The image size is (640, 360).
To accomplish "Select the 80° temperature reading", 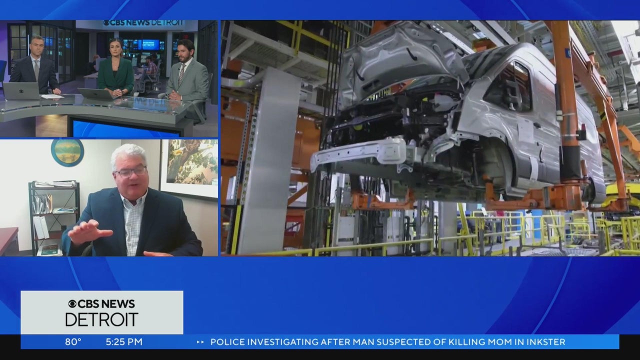I will [x=73, y=342].
